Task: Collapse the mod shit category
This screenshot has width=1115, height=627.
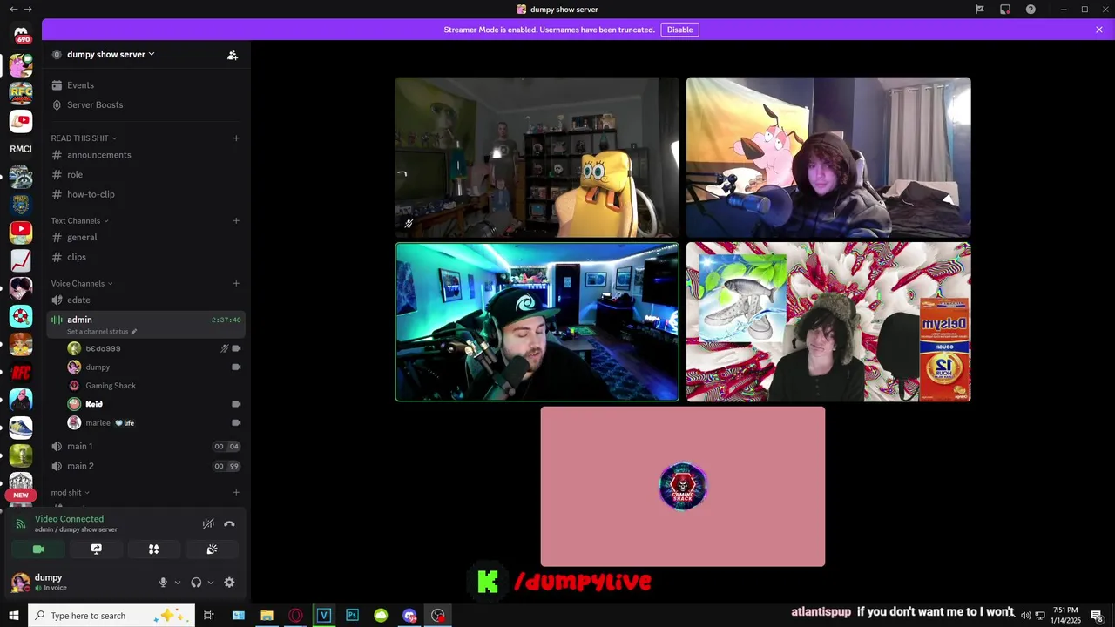Action: click(71, 492)
